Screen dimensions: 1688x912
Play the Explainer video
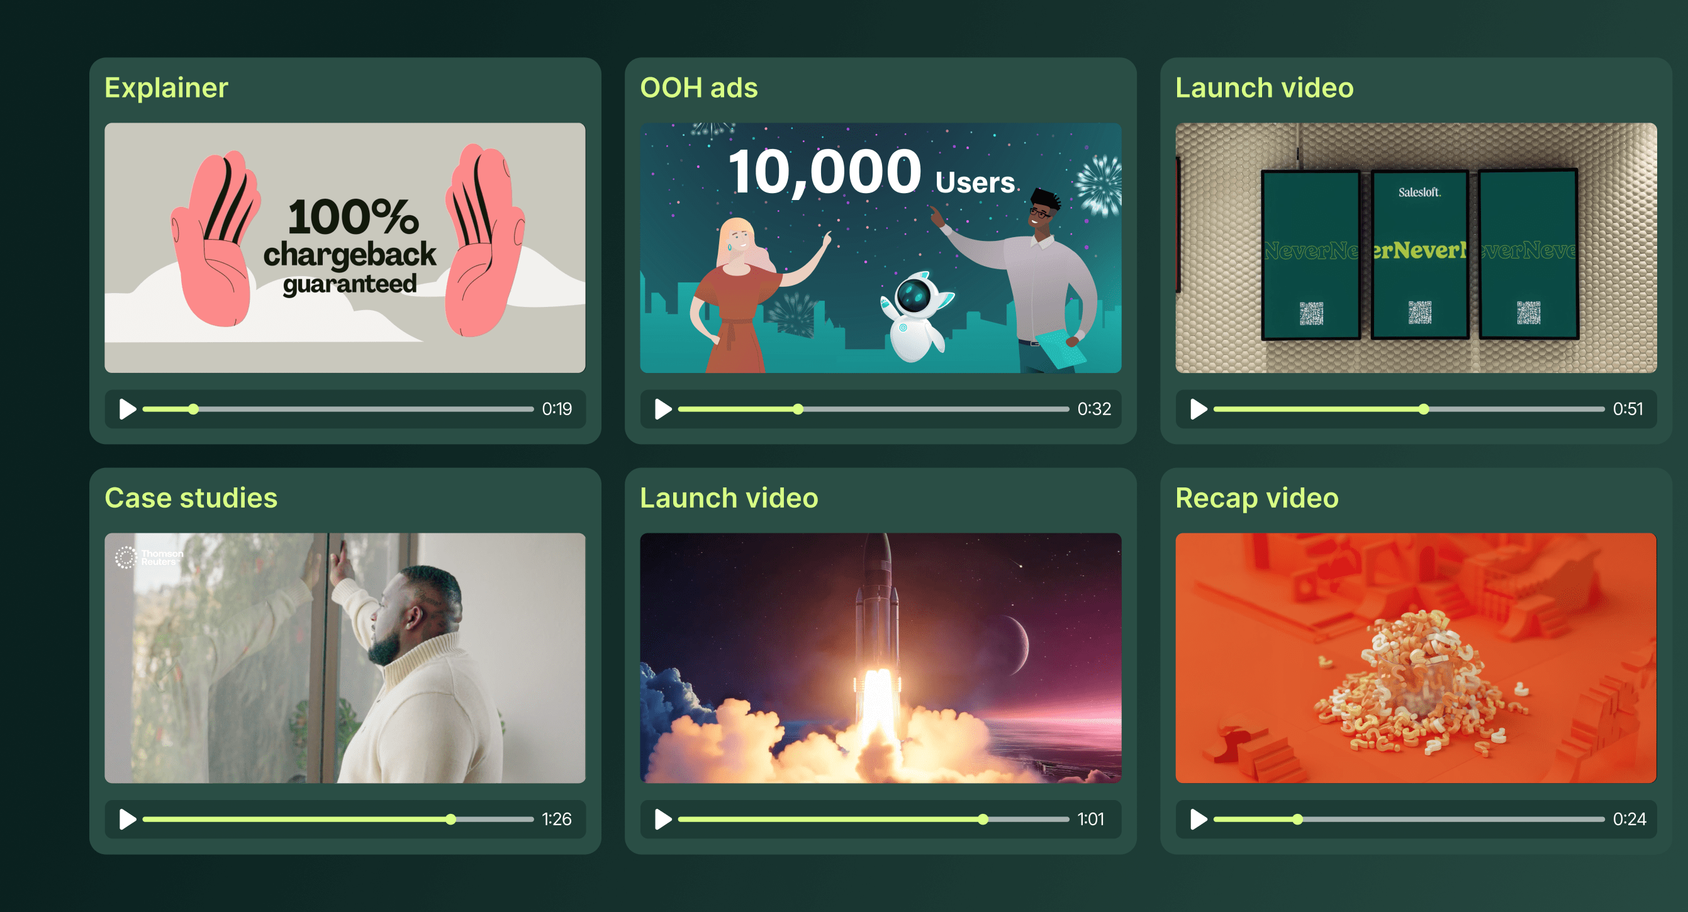pyautogui.click(x=127, y=409)
